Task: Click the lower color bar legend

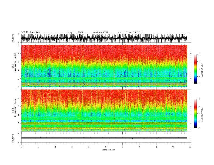Action: [195, 114]
